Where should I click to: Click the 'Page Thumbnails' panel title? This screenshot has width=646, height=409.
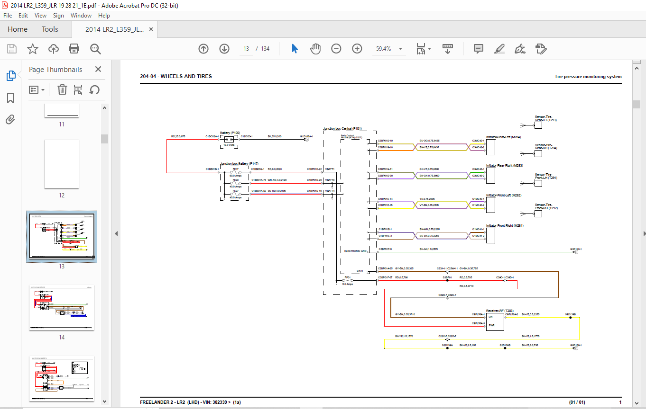click(x=55, y=69)
